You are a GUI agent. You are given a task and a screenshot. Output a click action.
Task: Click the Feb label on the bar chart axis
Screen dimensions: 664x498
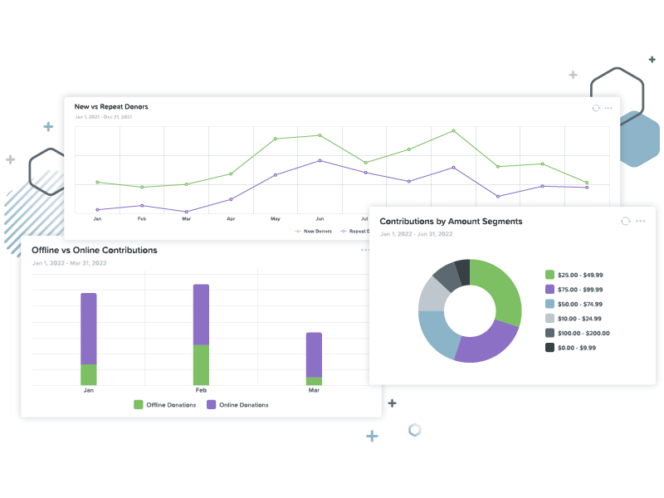point(201,390)
